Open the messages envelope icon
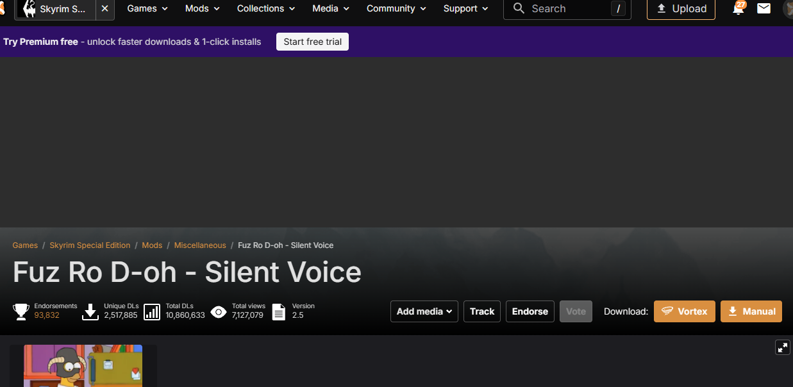This screenshot has width=793, height=387. point(764,8)
